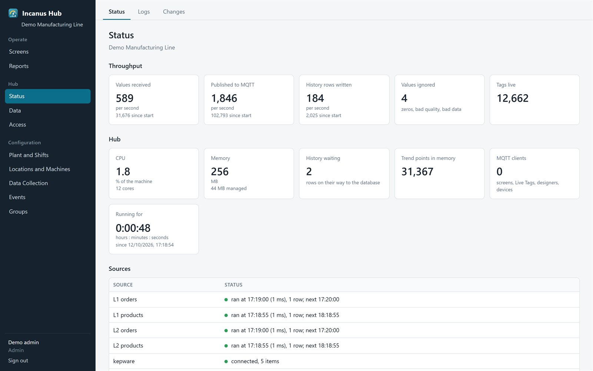Viewport: 593px width, 371px height.
Task: Click the History rows written value 184
Action: click(x=315, y=98)
